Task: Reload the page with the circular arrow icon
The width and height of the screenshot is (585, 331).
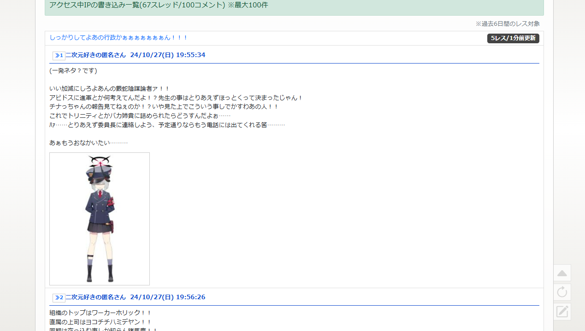Action: pyautogui.click(x=562, y=292)
